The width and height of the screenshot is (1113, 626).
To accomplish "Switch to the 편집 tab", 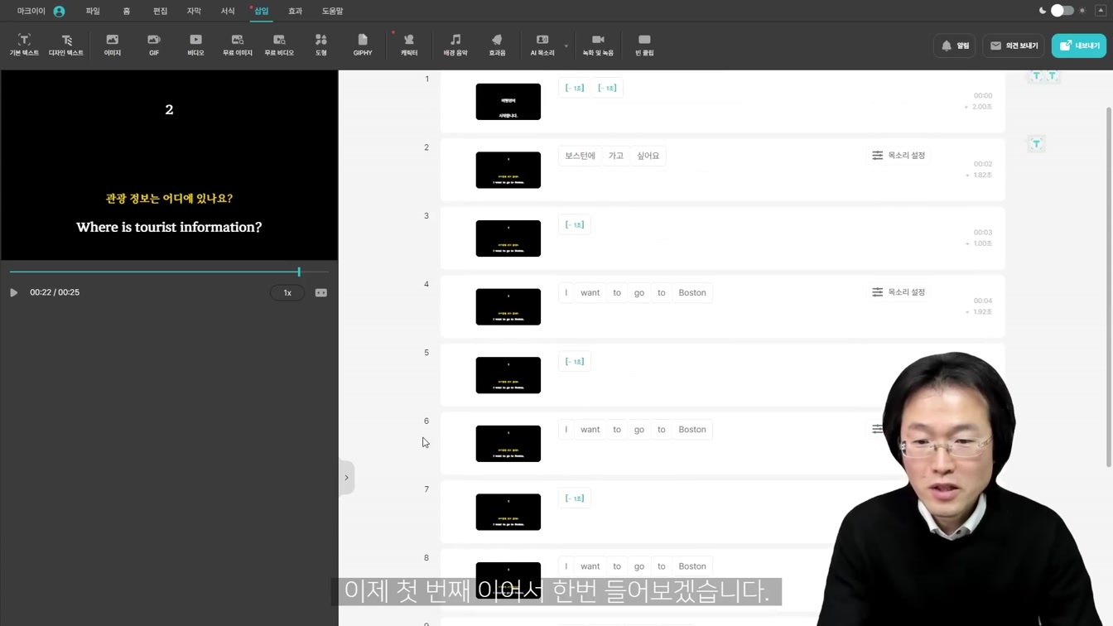I will 160,12.
